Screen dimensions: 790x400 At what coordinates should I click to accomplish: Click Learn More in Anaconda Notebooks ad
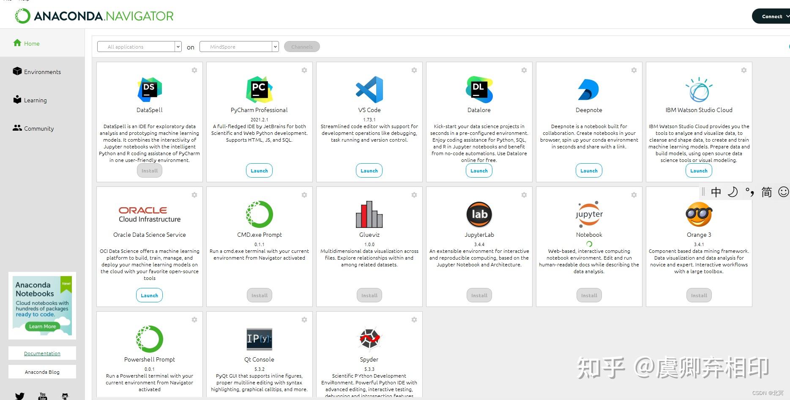(x=42, y=326)
